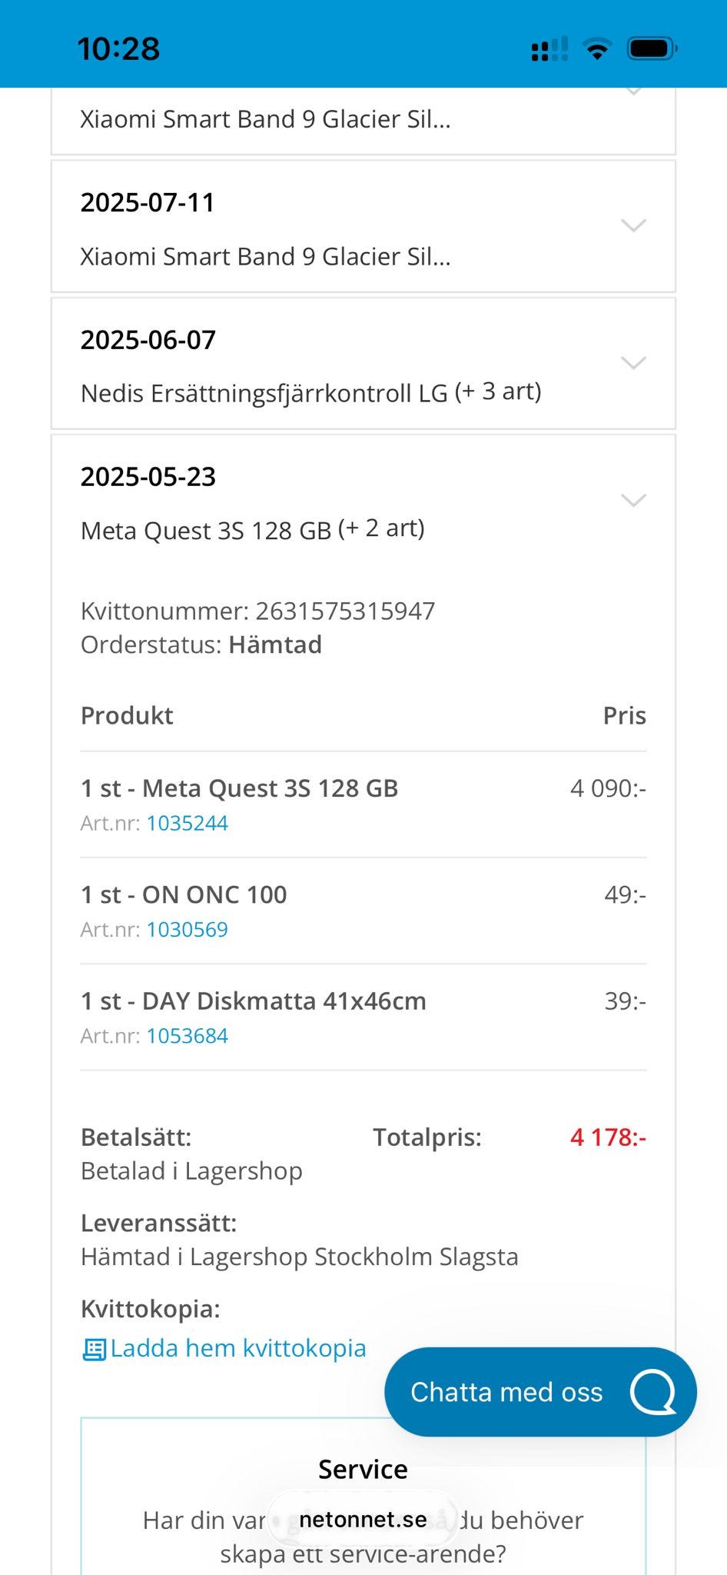Viewport: 727px width, 1575px height.
Task: Tap the cellular signal icon
Action: point(549,49)
